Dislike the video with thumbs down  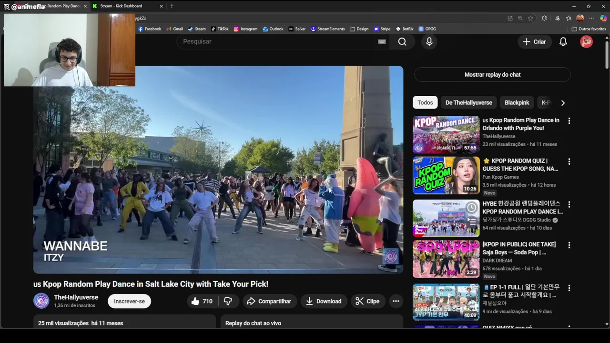click(x=228, y=301)
